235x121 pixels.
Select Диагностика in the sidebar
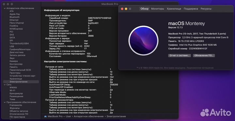pos(17,52)
